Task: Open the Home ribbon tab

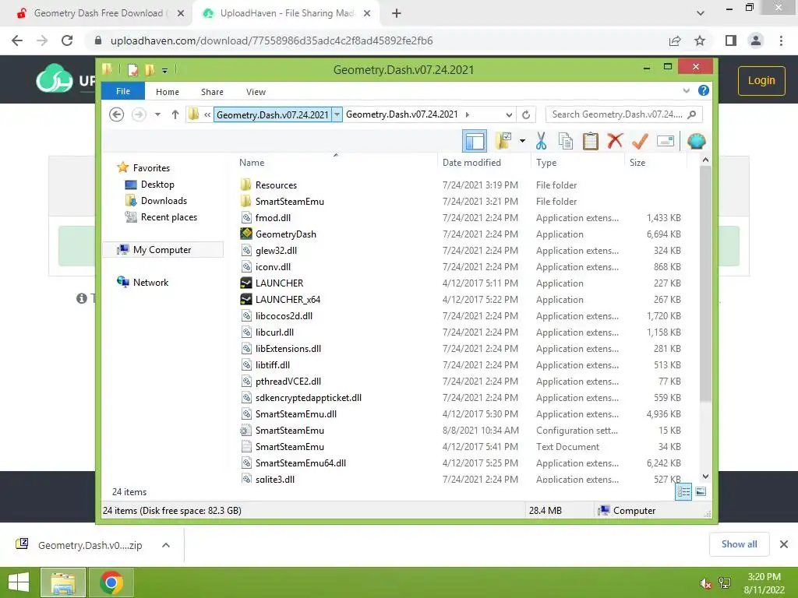Action: [x=168, y=92]
